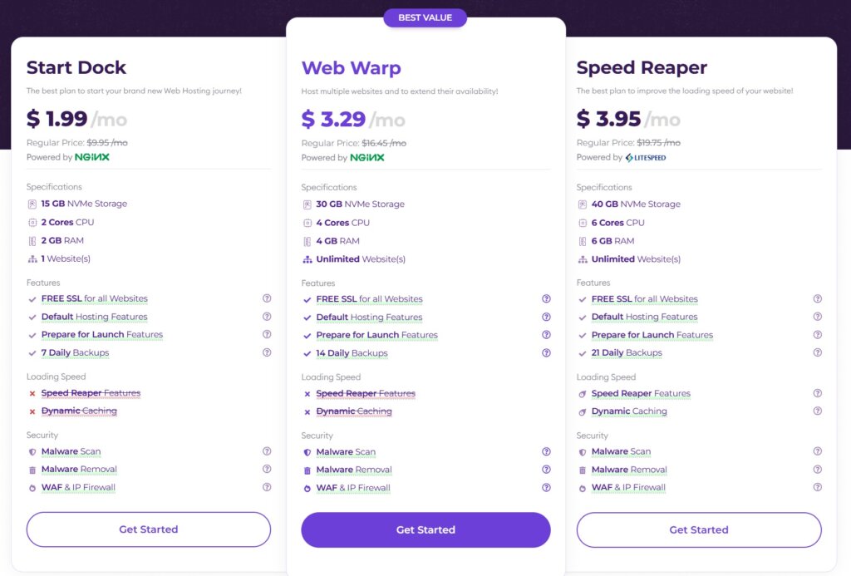The image size is (851, 576).
Task: Click help icon beside Web Warp Default Hosting Features
Action: pyautogui.click(x=546, y=317)
